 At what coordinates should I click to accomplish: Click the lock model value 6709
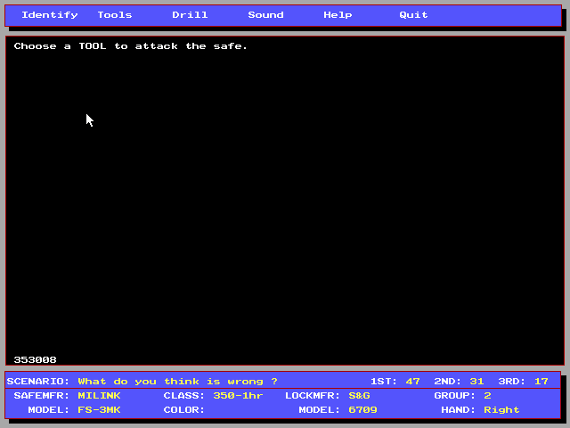coord(362,410)
